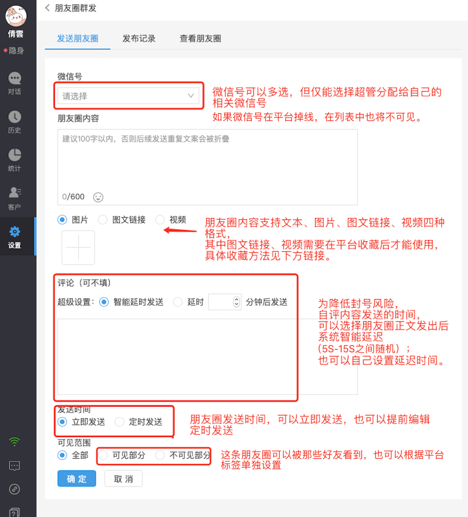Open the 历史 history clock icon
This screenshot has width=468, height=517.
14,116
